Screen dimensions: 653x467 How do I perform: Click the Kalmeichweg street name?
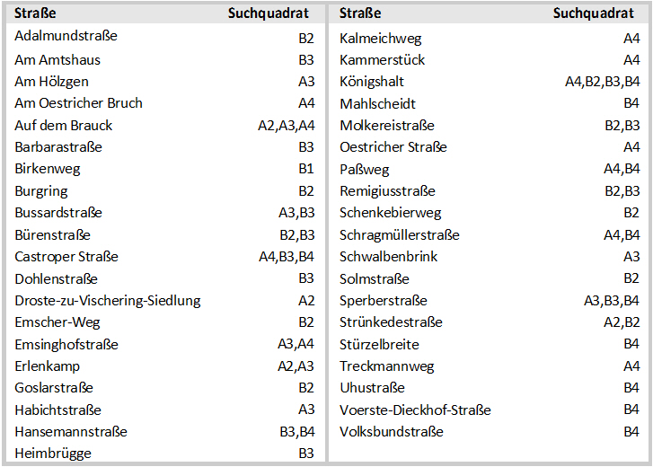point(380,39)
